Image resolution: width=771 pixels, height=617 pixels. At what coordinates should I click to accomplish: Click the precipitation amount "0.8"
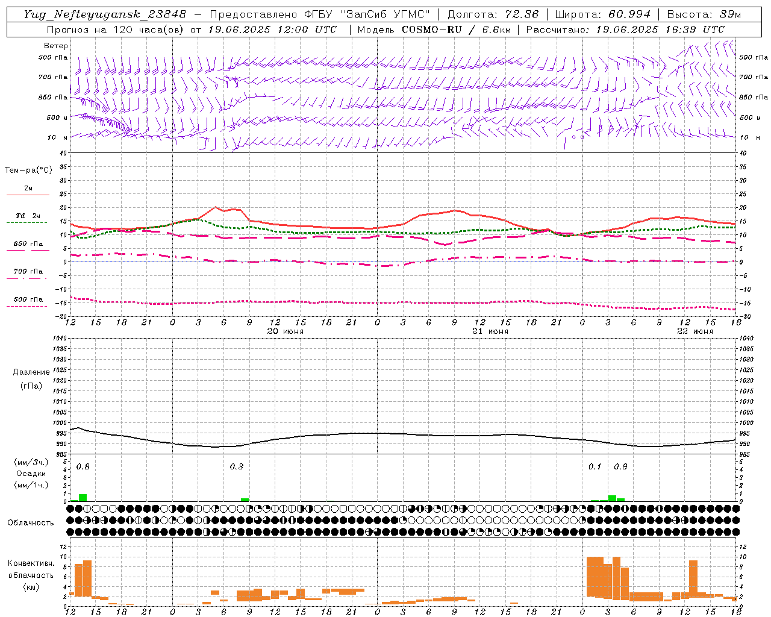[x=83, y=467]
